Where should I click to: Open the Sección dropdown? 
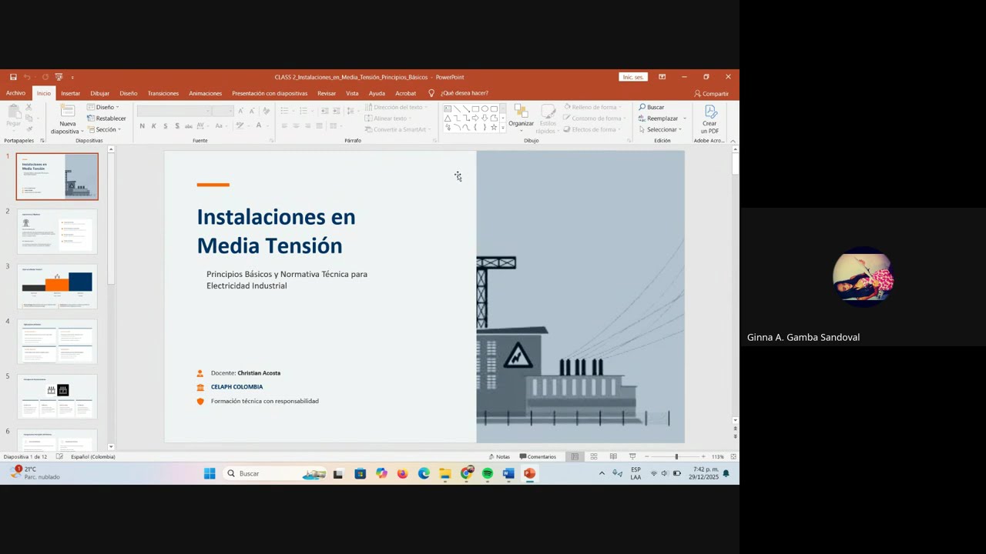click(104, 129)
